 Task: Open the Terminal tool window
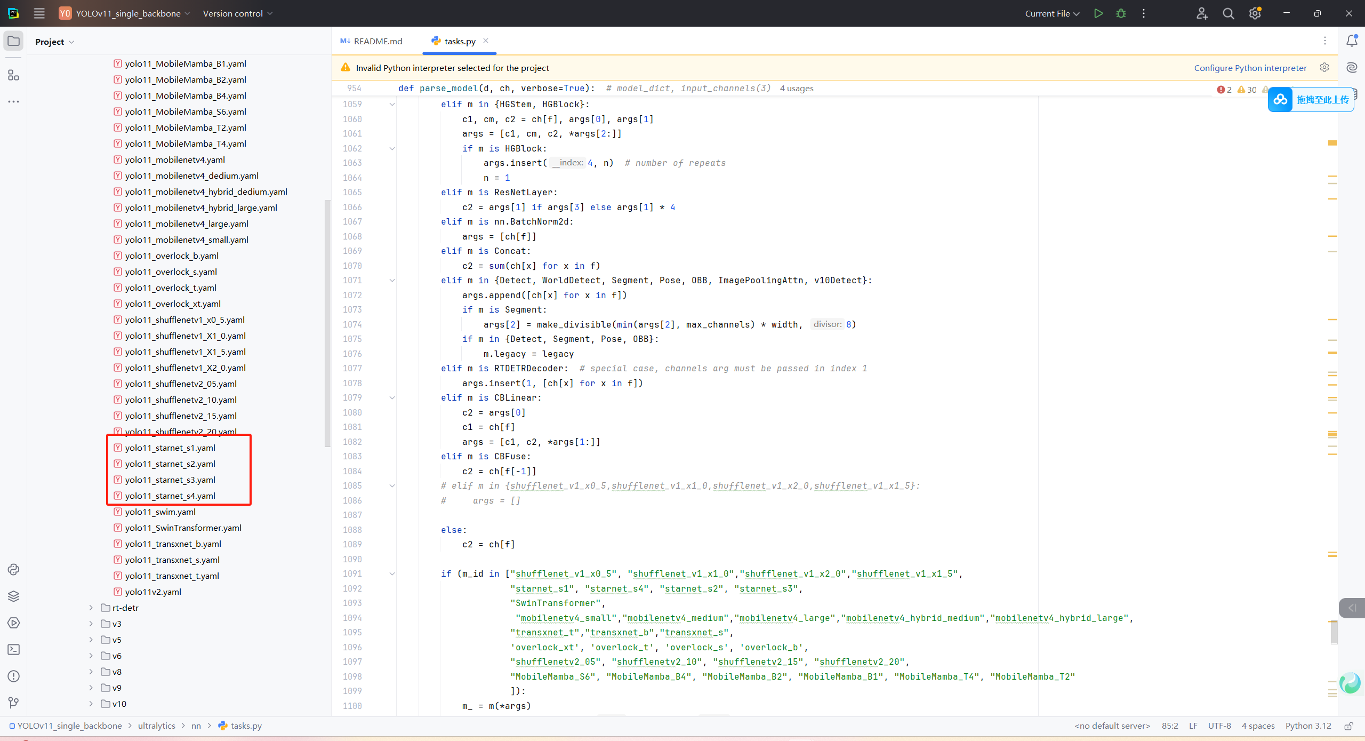13,649
